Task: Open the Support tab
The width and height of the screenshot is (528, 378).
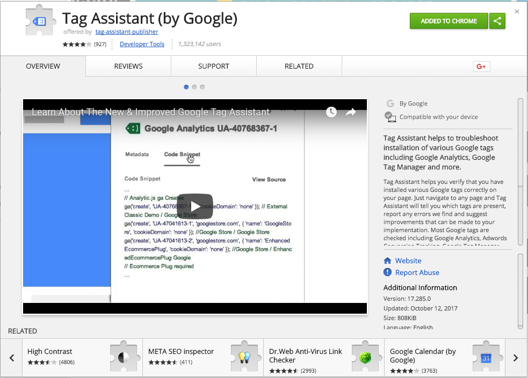Action: (x=214, y=66)
